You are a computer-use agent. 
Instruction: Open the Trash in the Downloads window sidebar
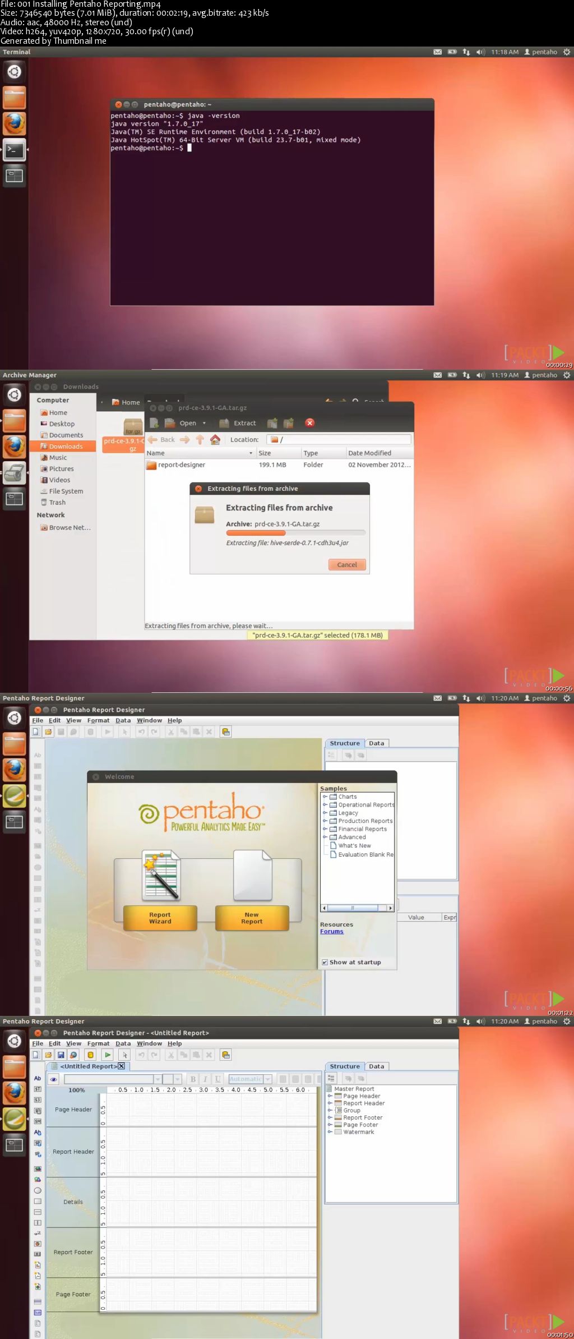[57, 503]
